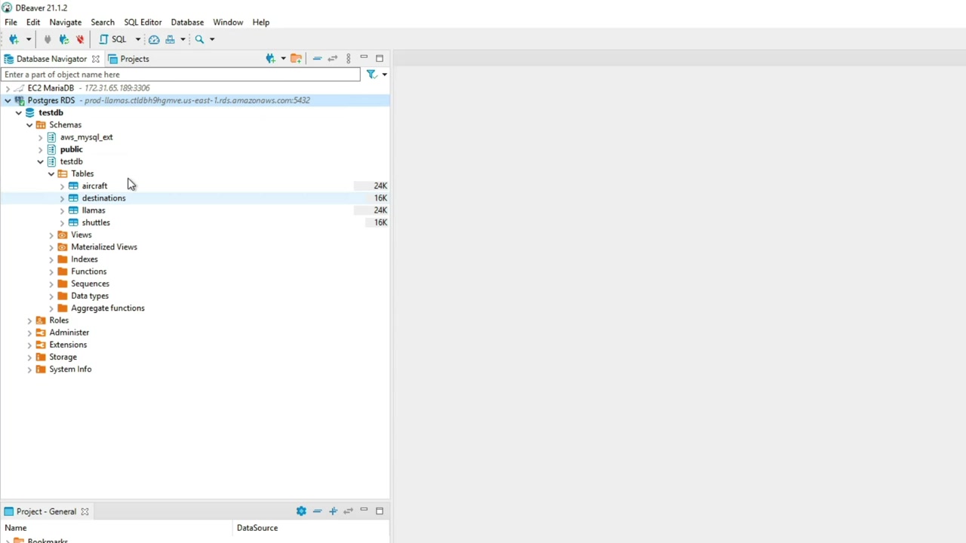
Task: Toggle Link with Editor in Database Navigator
Action: (x=332, y=59)
